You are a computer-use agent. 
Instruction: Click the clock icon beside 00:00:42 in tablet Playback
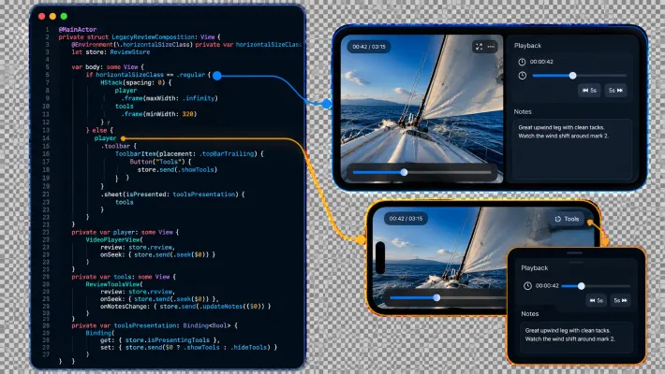point(522,62)
